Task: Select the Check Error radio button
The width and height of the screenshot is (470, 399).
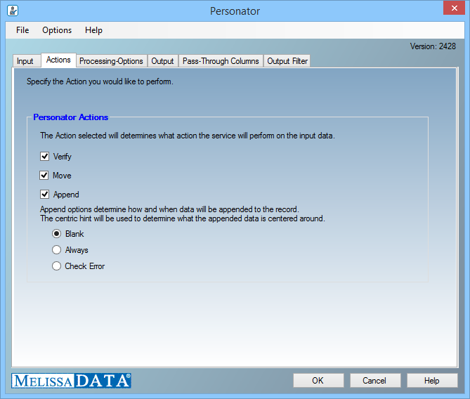Action: [x=57, y=266]
